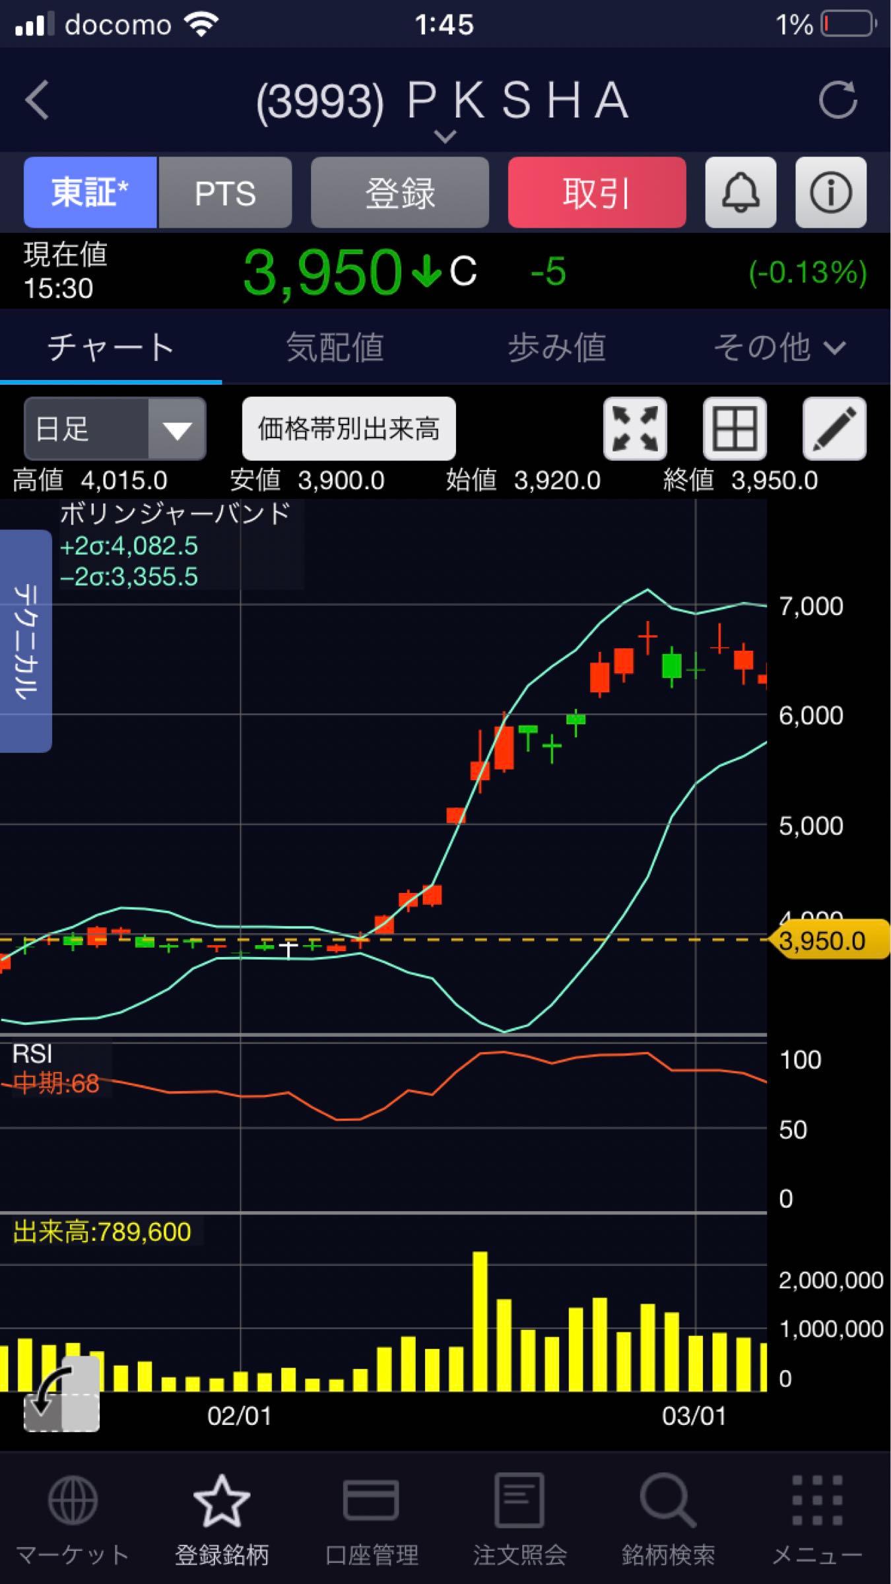Open the テクニカル side panel
This screenshot has width=891, height=1584.
click(26, 640)
